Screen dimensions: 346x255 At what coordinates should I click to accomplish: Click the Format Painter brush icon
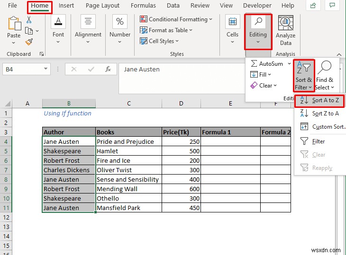tap(29, 42)
